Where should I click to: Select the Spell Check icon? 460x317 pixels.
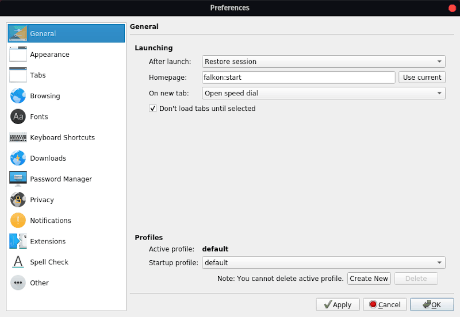pyautogui.click(x=18, y=262)
